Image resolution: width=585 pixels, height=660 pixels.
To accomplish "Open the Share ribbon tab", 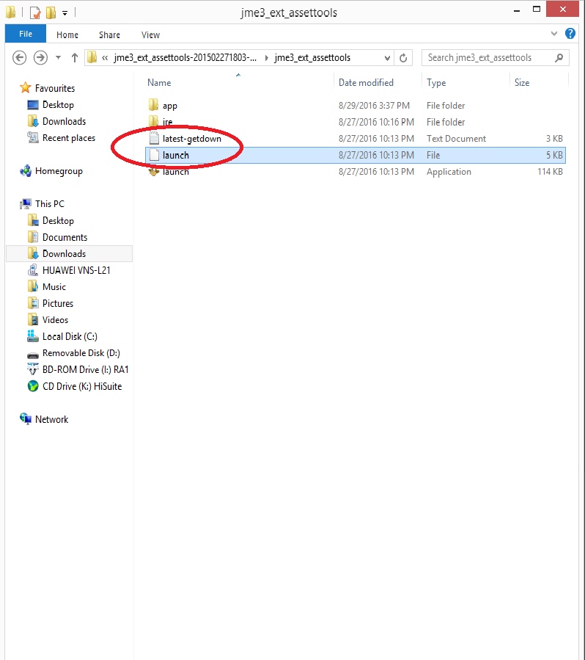I will tap(109, 35).
